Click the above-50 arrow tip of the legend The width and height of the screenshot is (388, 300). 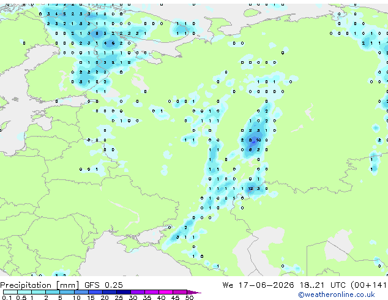click(x=194, y=292)
